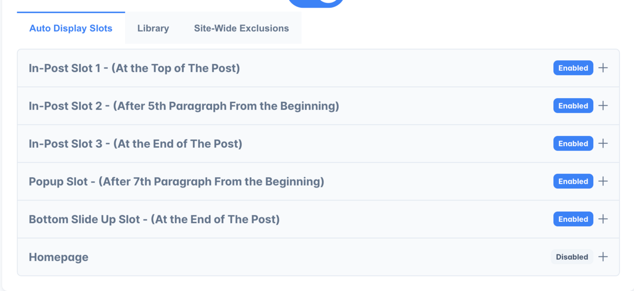Viewport: 634px width, 291px height.
Task: Click the Enabled badge of Popup Slot
Action: tap(573, 181)
